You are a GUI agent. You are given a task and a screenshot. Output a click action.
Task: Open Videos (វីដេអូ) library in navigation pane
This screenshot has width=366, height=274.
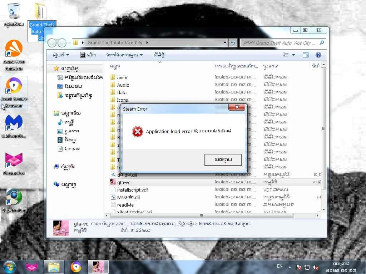tap(67, 140)
